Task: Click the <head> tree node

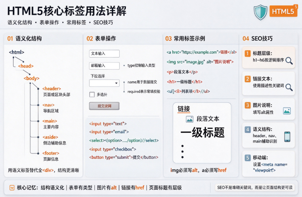Action: coord(26,66)
